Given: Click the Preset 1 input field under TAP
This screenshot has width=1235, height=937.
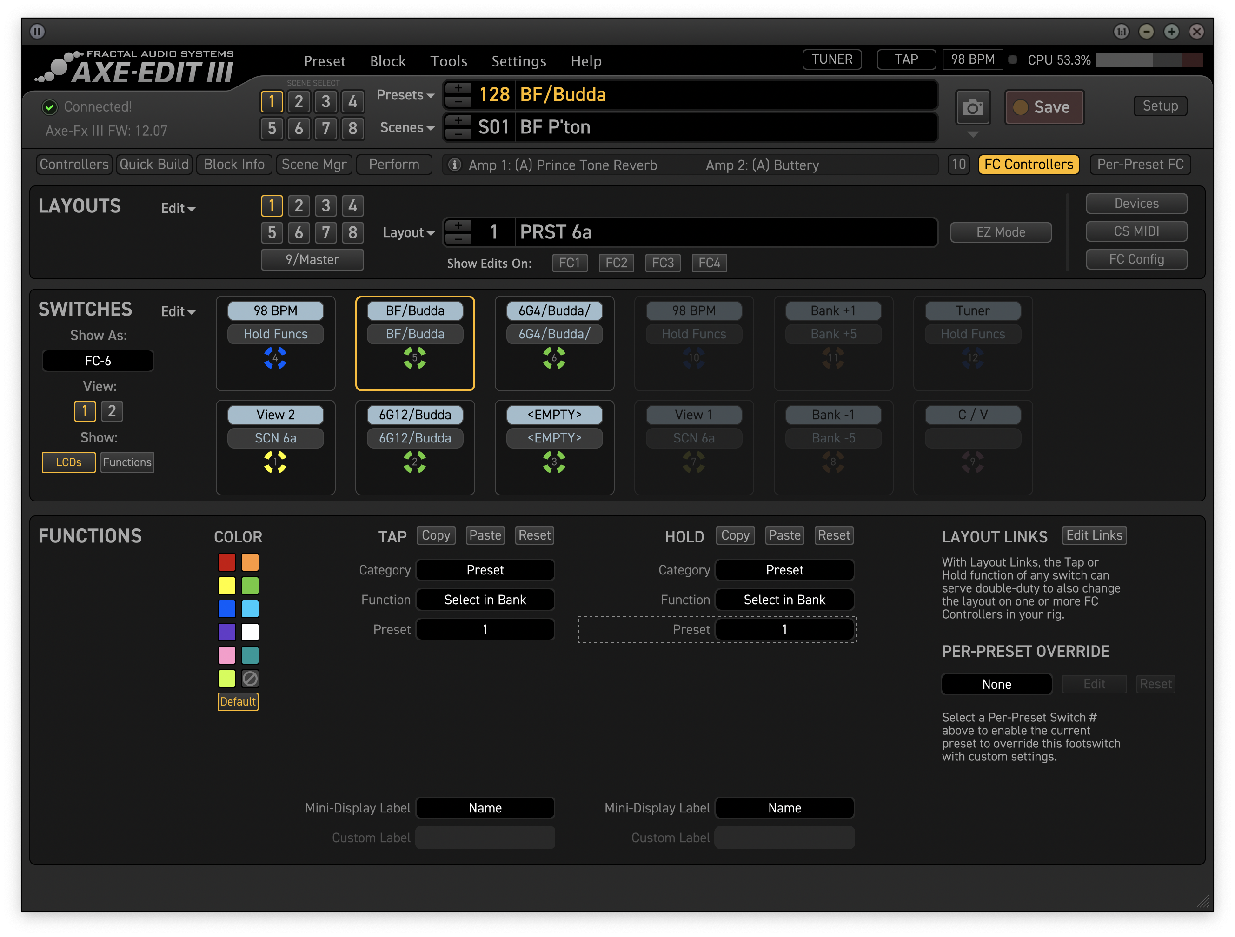Looking at the screenshot, I should tap(485, 629).
